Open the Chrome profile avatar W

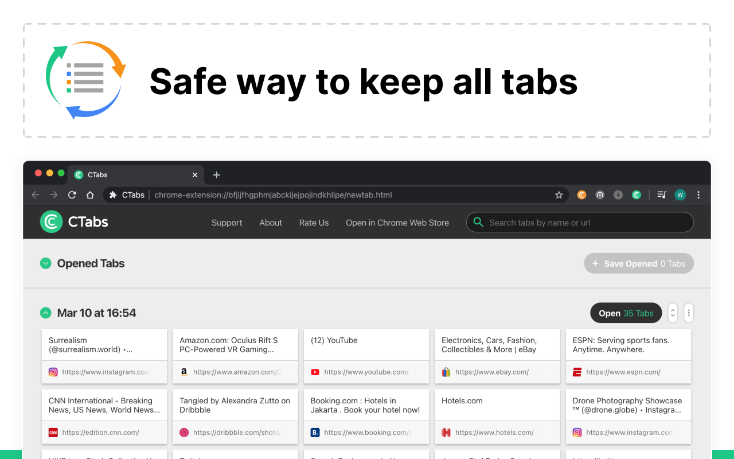tap(680, 195)
